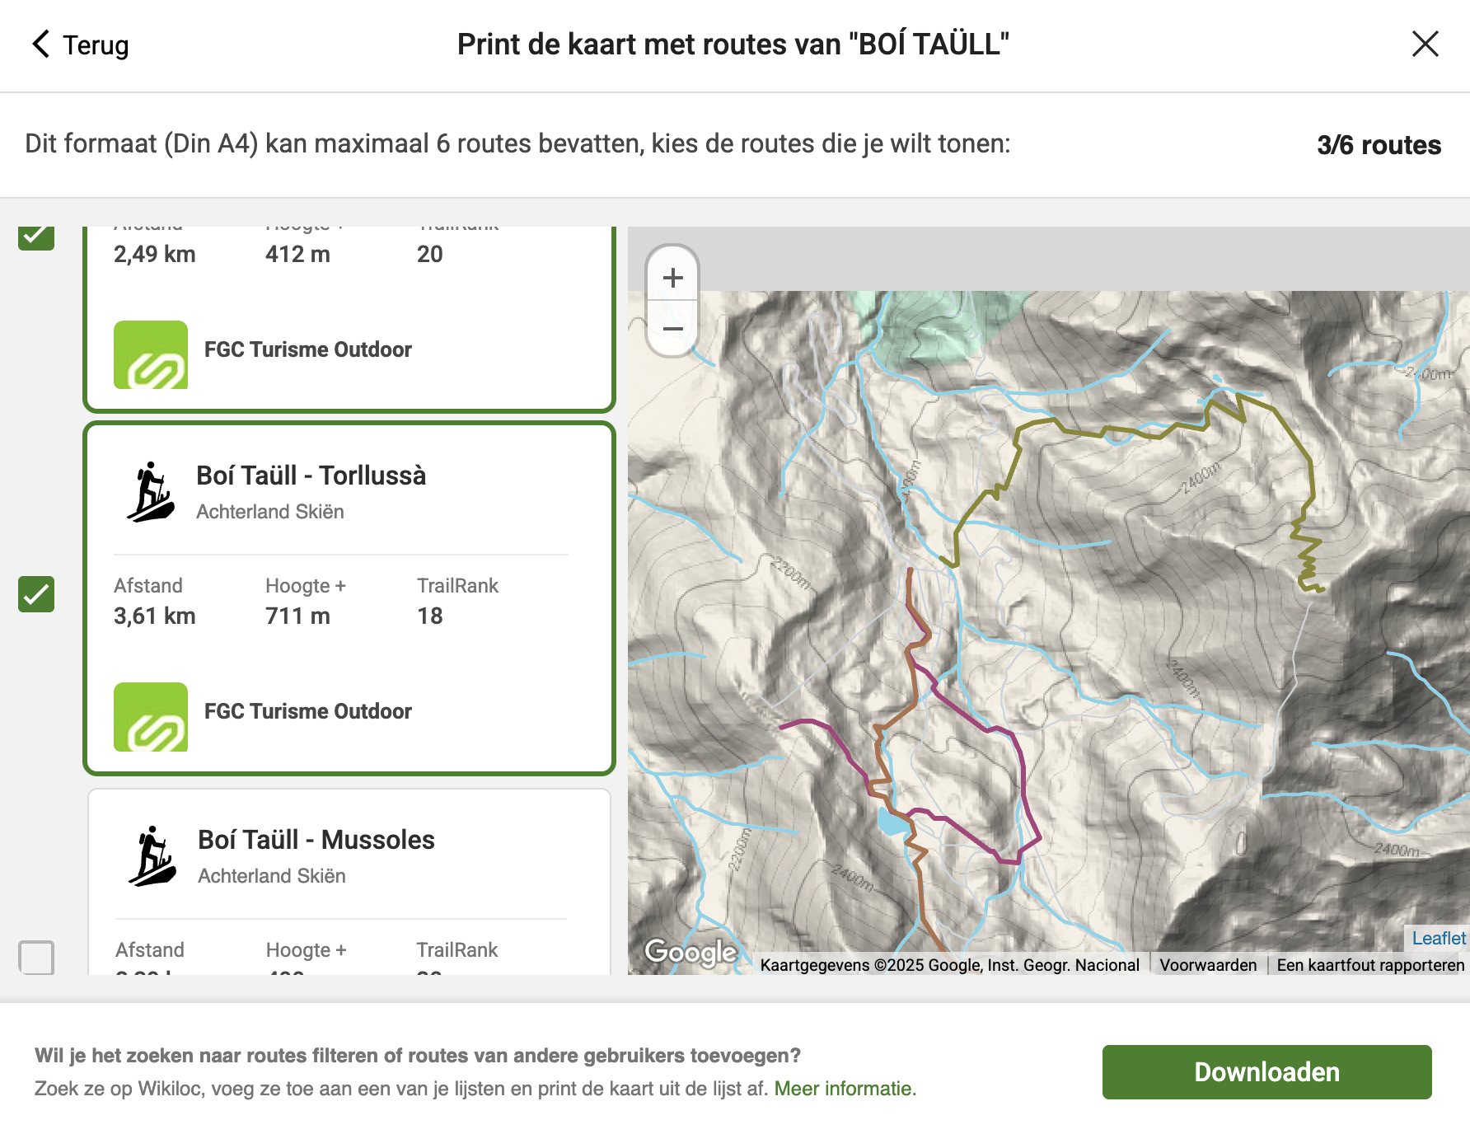Click the ski icon of Mussoles route
This screenshot has width=1470, height=1134.
coord(152,856)
